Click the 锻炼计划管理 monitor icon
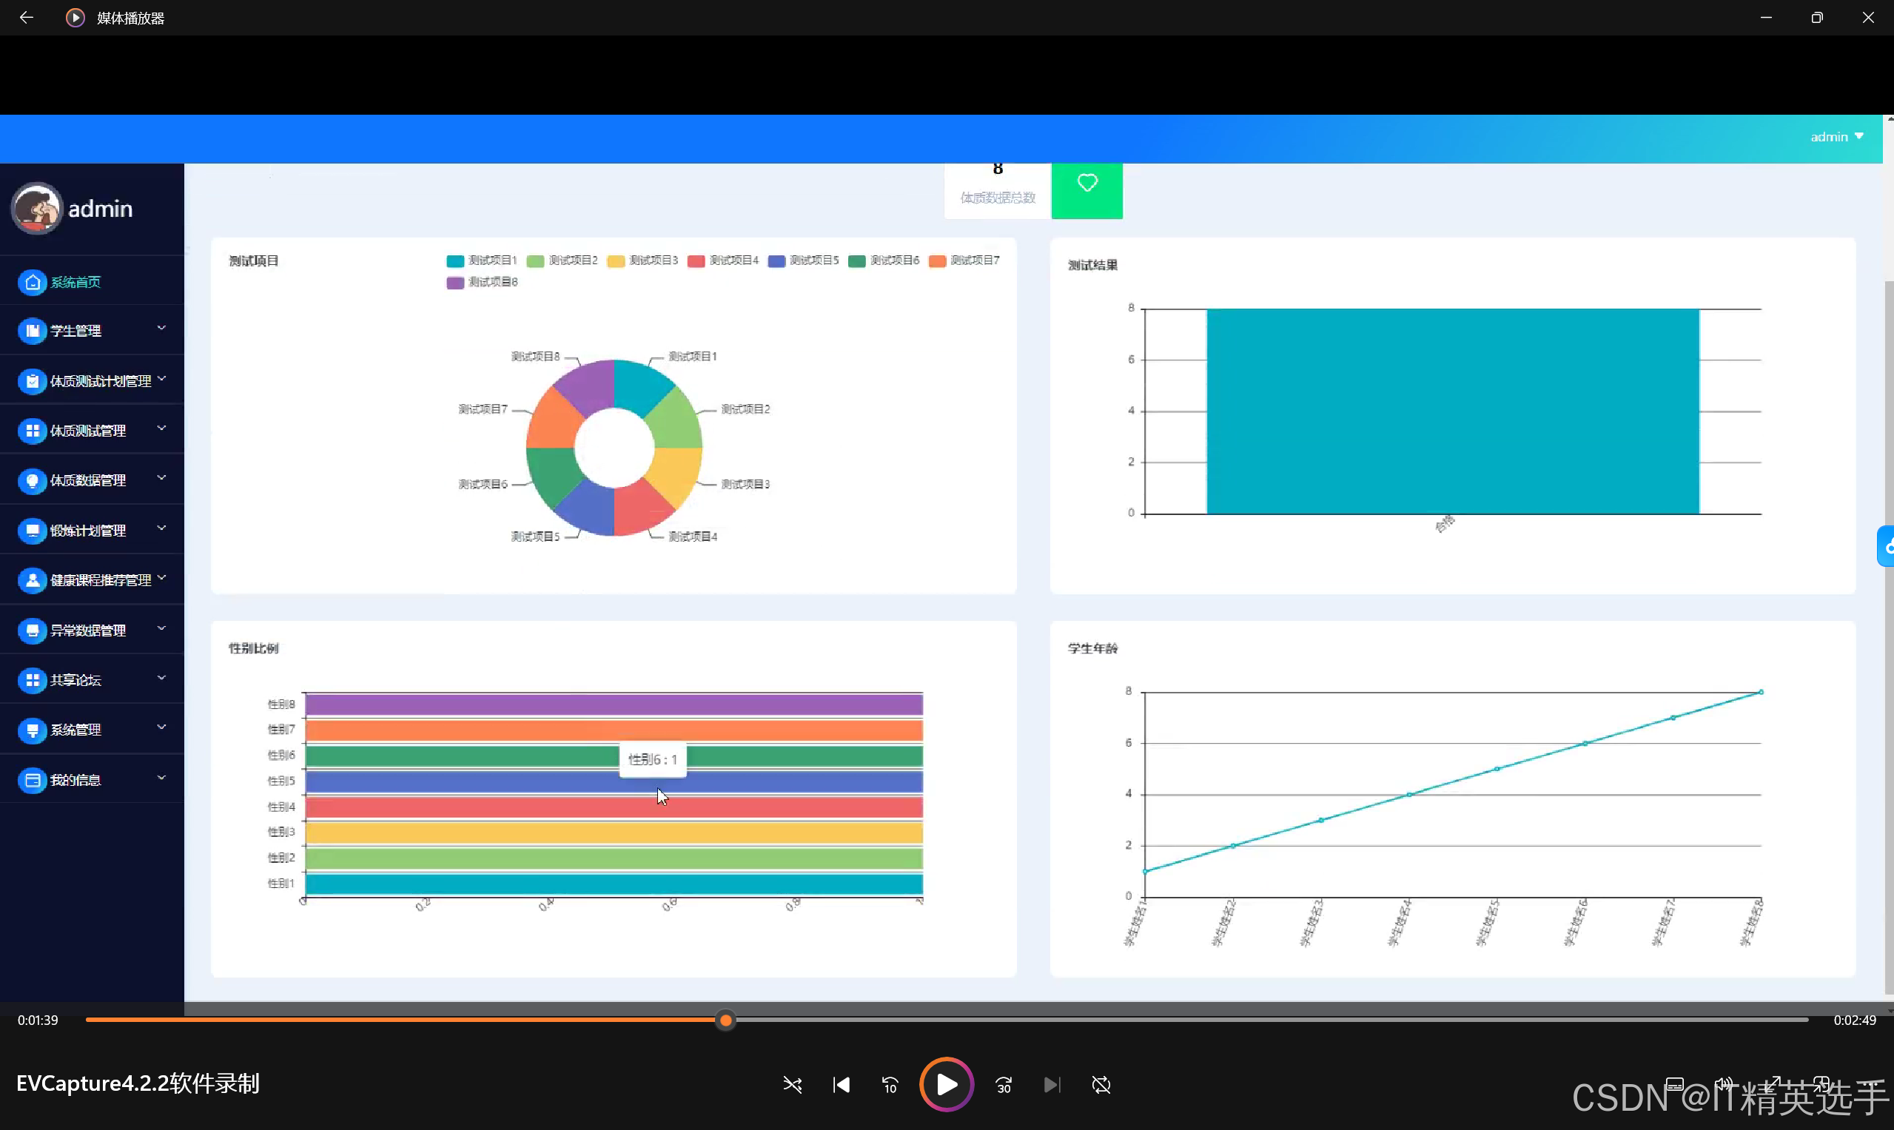 tap(32, 531)
